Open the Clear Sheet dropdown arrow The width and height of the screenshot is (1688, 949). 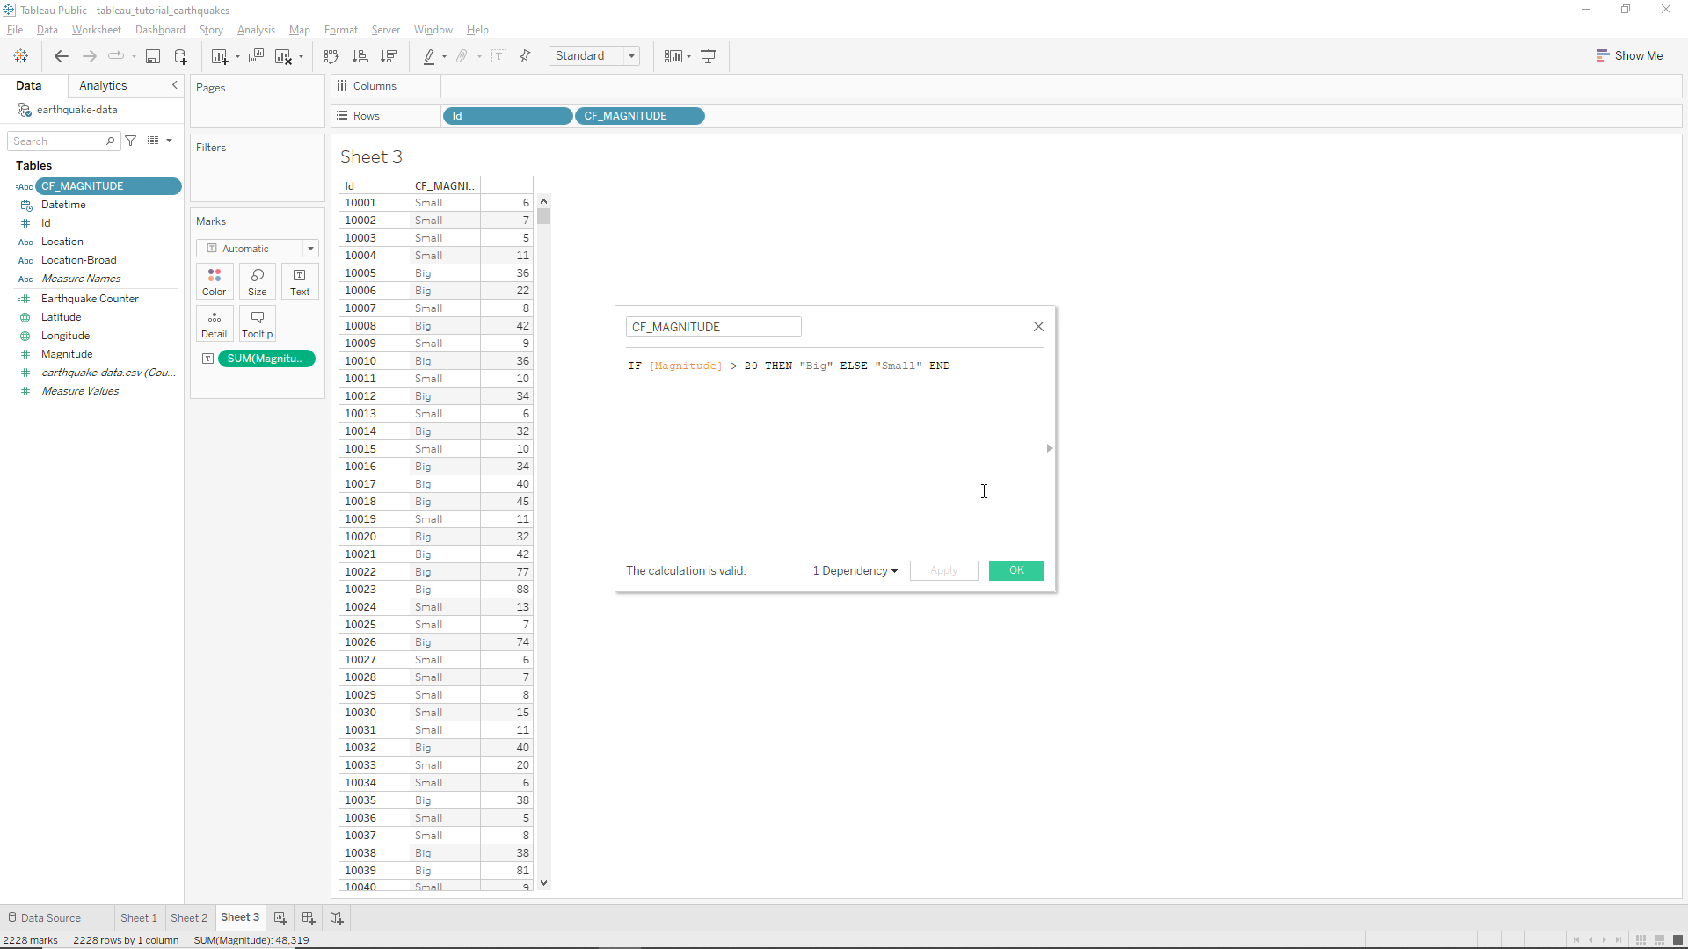click(x=301, y=57)
